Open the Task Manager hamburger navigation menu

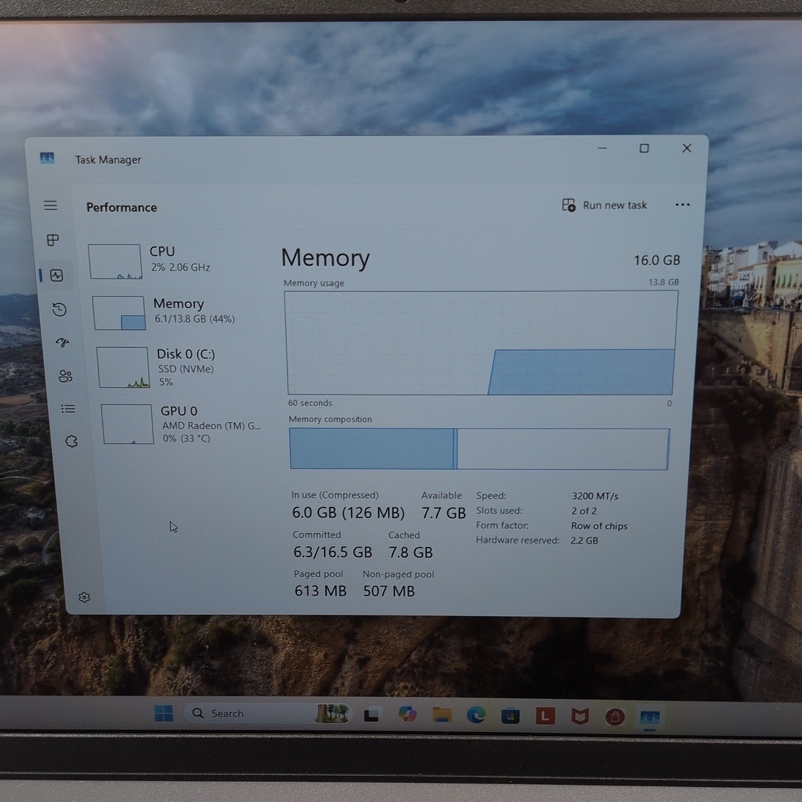pos(50,205)
